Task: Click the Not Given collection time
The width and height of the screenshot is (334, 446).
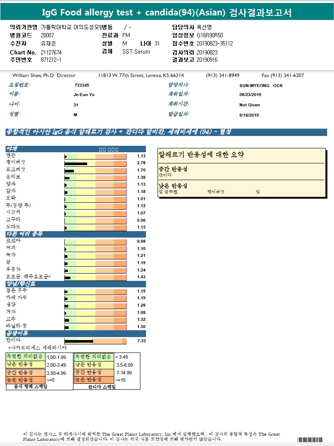Action: [250, 105]
